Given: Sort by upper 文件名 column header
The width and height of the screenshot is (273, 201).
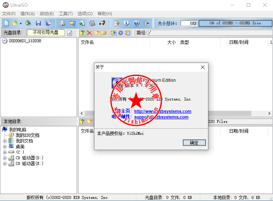Looking at the screenshot, I should [x=114, y=42].
